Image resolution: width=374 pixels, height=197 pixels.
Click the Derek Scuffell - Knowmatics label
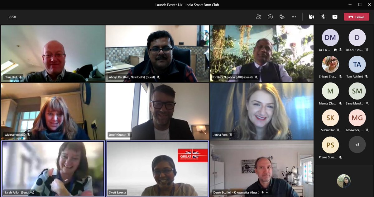(x=236, y=192)
